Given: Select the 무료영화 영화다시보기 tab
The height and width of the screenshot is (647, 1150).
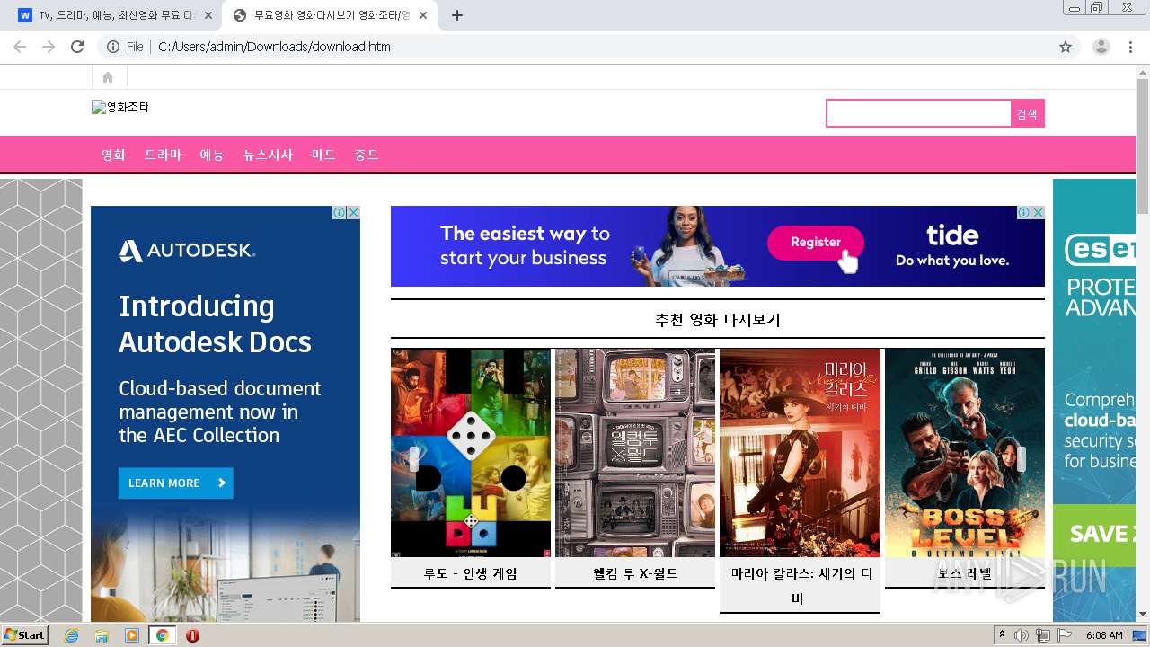Looking at the screenshot, I should [329, 15].
